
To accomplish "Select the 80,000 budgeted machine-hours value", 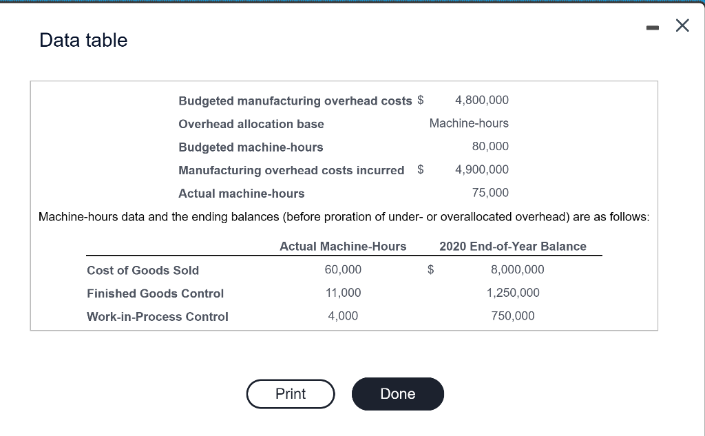I will pyautogui.click(x=490, y=146).
